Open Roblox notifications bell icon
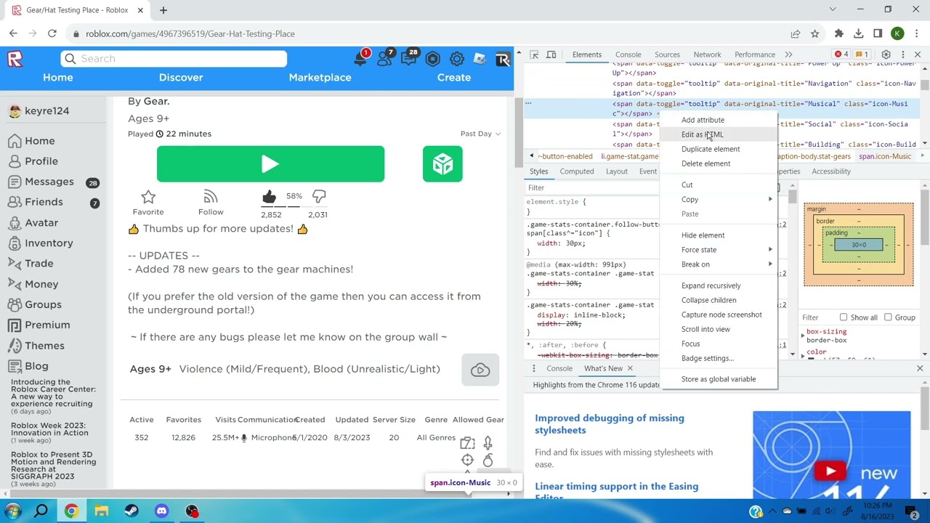930x523 pixels. pyautogui.click(x=360, y=59)
